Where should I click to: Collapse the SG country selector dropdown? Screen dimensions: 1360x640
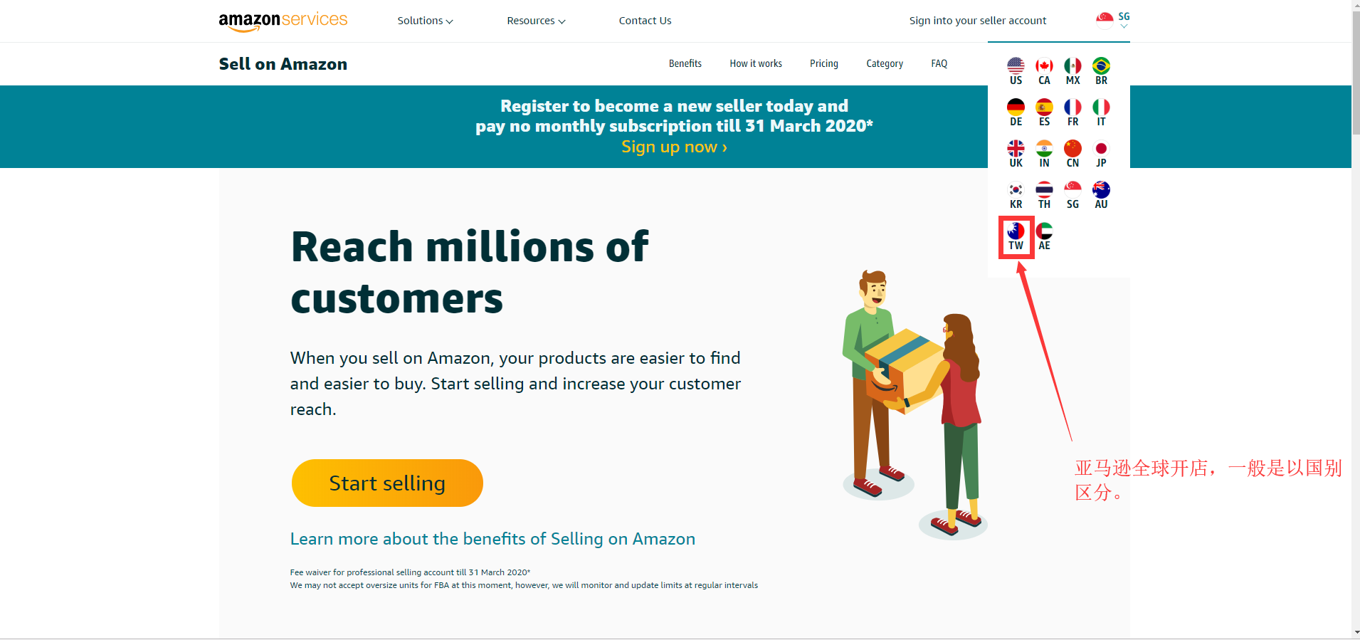tap(1114, 20)
